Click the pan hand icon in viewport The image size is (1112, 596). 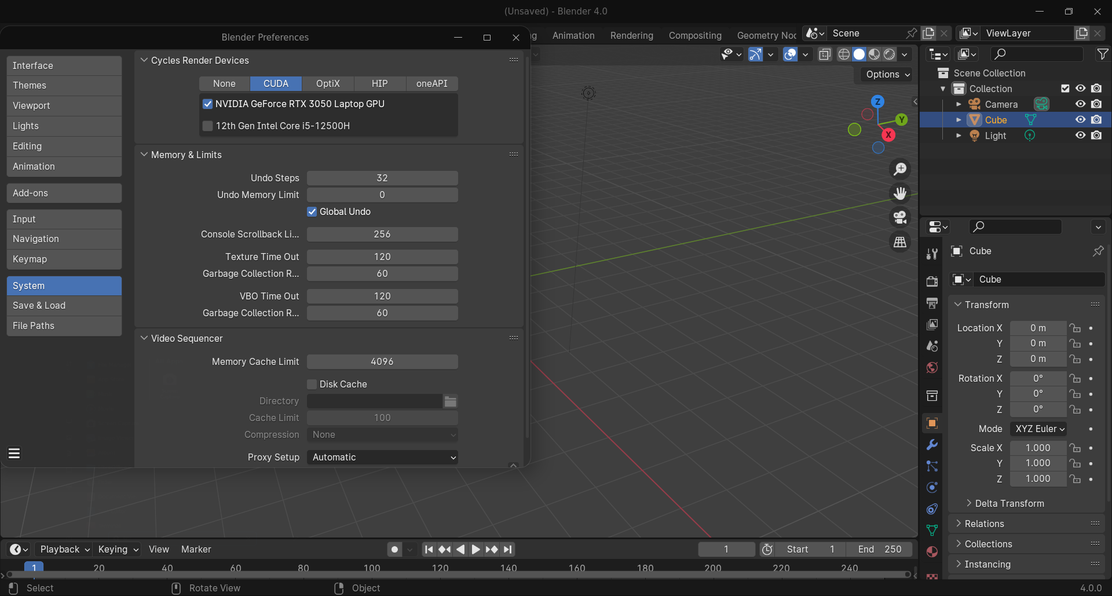tap(900, 193)
